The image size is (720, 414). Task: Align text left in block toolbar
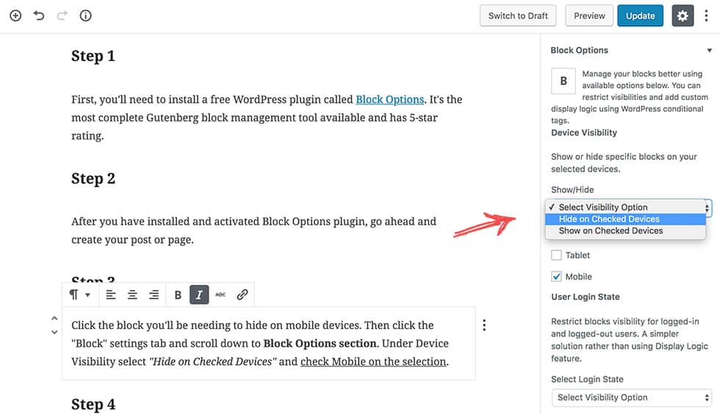pos(111,294)
